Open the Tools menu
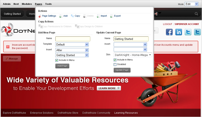This screenshot has width=202, height=117. tap(48, 4)
